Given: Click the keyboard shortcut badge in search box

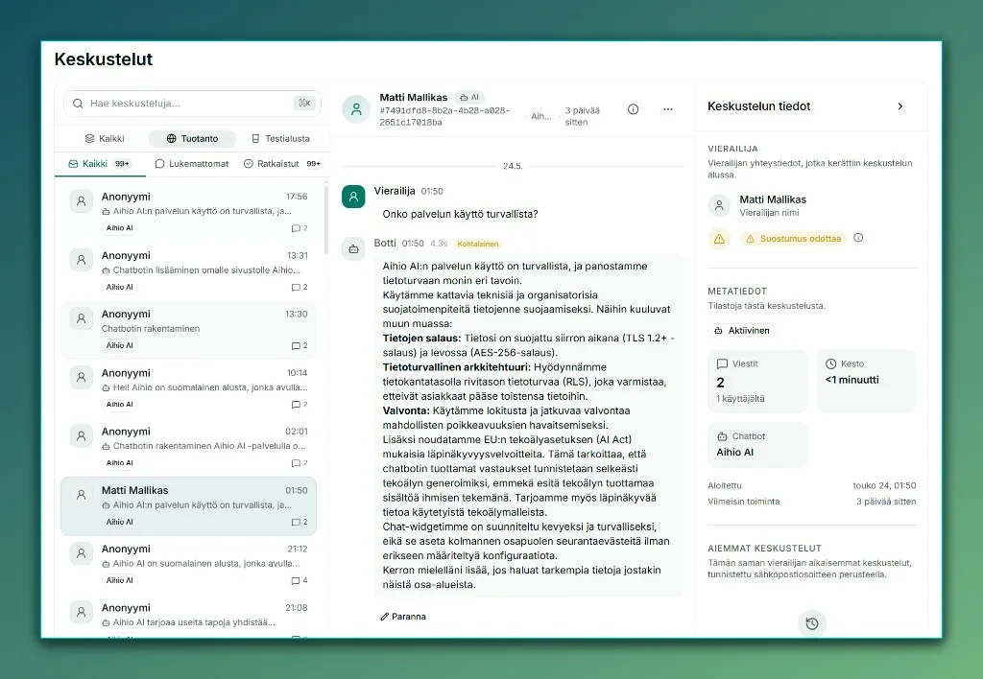Looking at the screenshot, I should tap(304, 104).
